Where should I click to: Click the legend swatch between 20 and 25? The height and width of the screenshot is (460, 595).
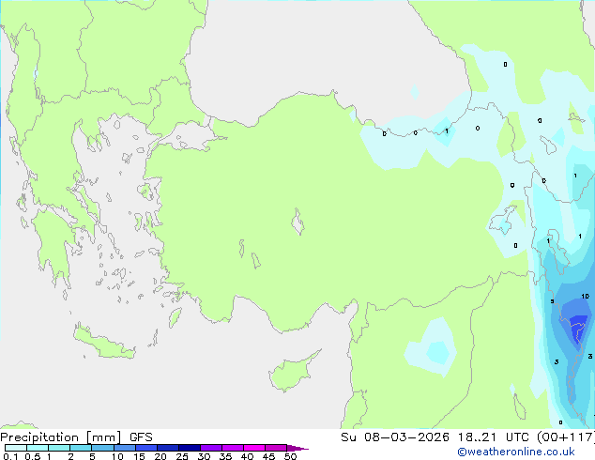[x=167, y=448]
